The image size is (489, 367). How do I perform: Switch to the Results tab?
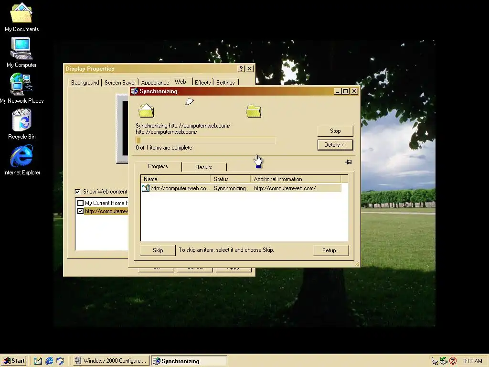click(x=203, y=167)
